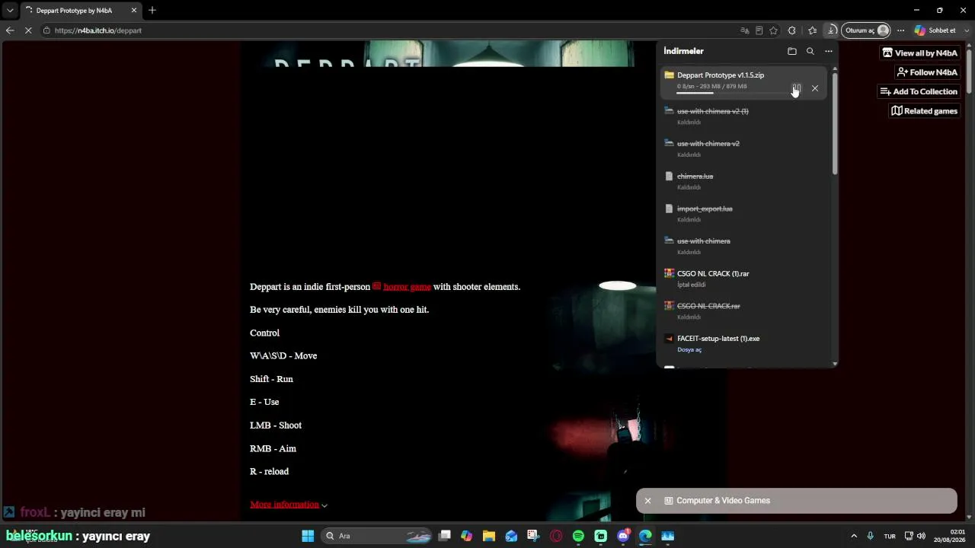
Task: Go back with the browser back arrow
Action: pos(10,30)
